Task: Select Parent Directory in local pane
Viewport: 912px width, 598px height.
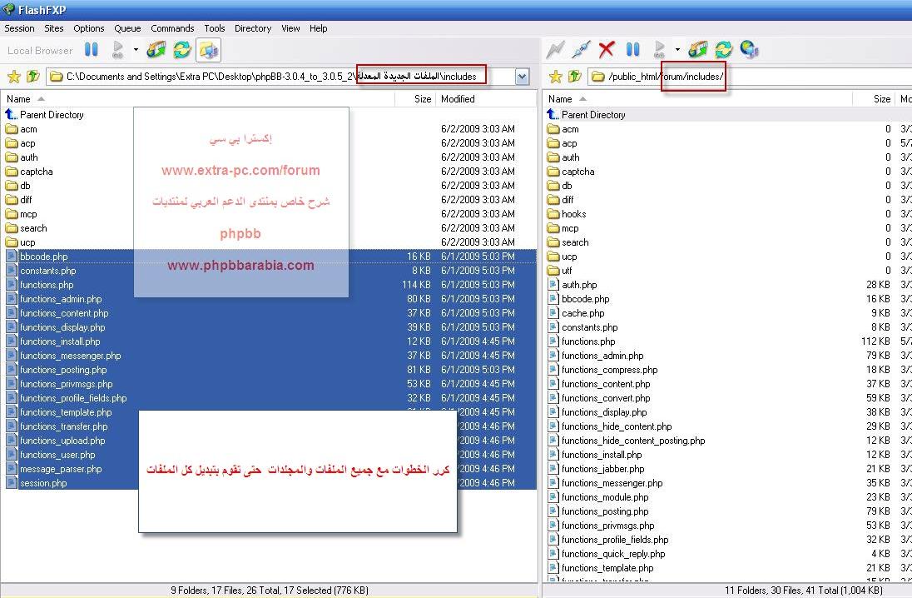Action: click(52, 115)
